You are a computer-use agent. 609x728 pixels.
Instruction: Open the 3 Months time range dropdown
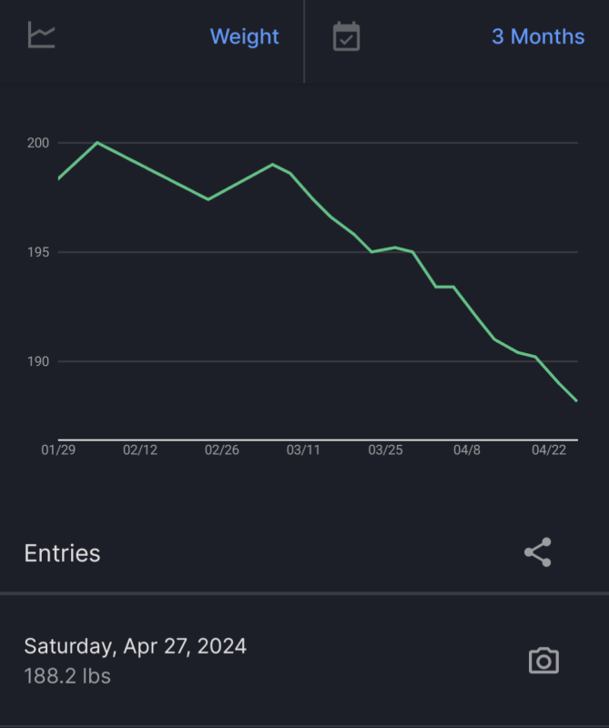pyautogui.click(x=538, y=36)
